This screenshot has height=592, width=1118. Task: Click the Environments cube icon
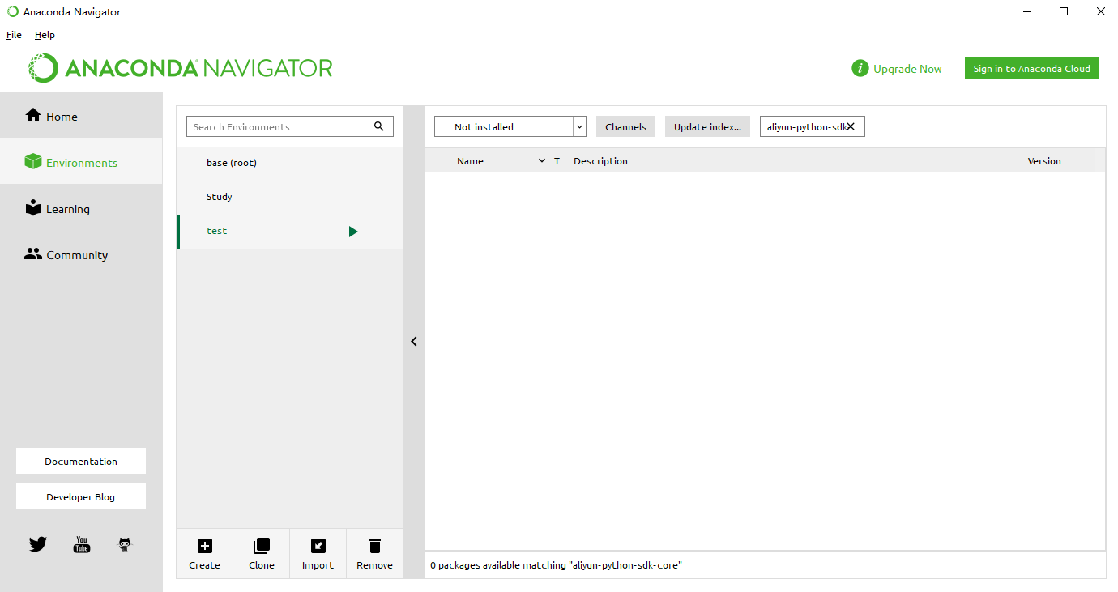click(x=33, y=161)
